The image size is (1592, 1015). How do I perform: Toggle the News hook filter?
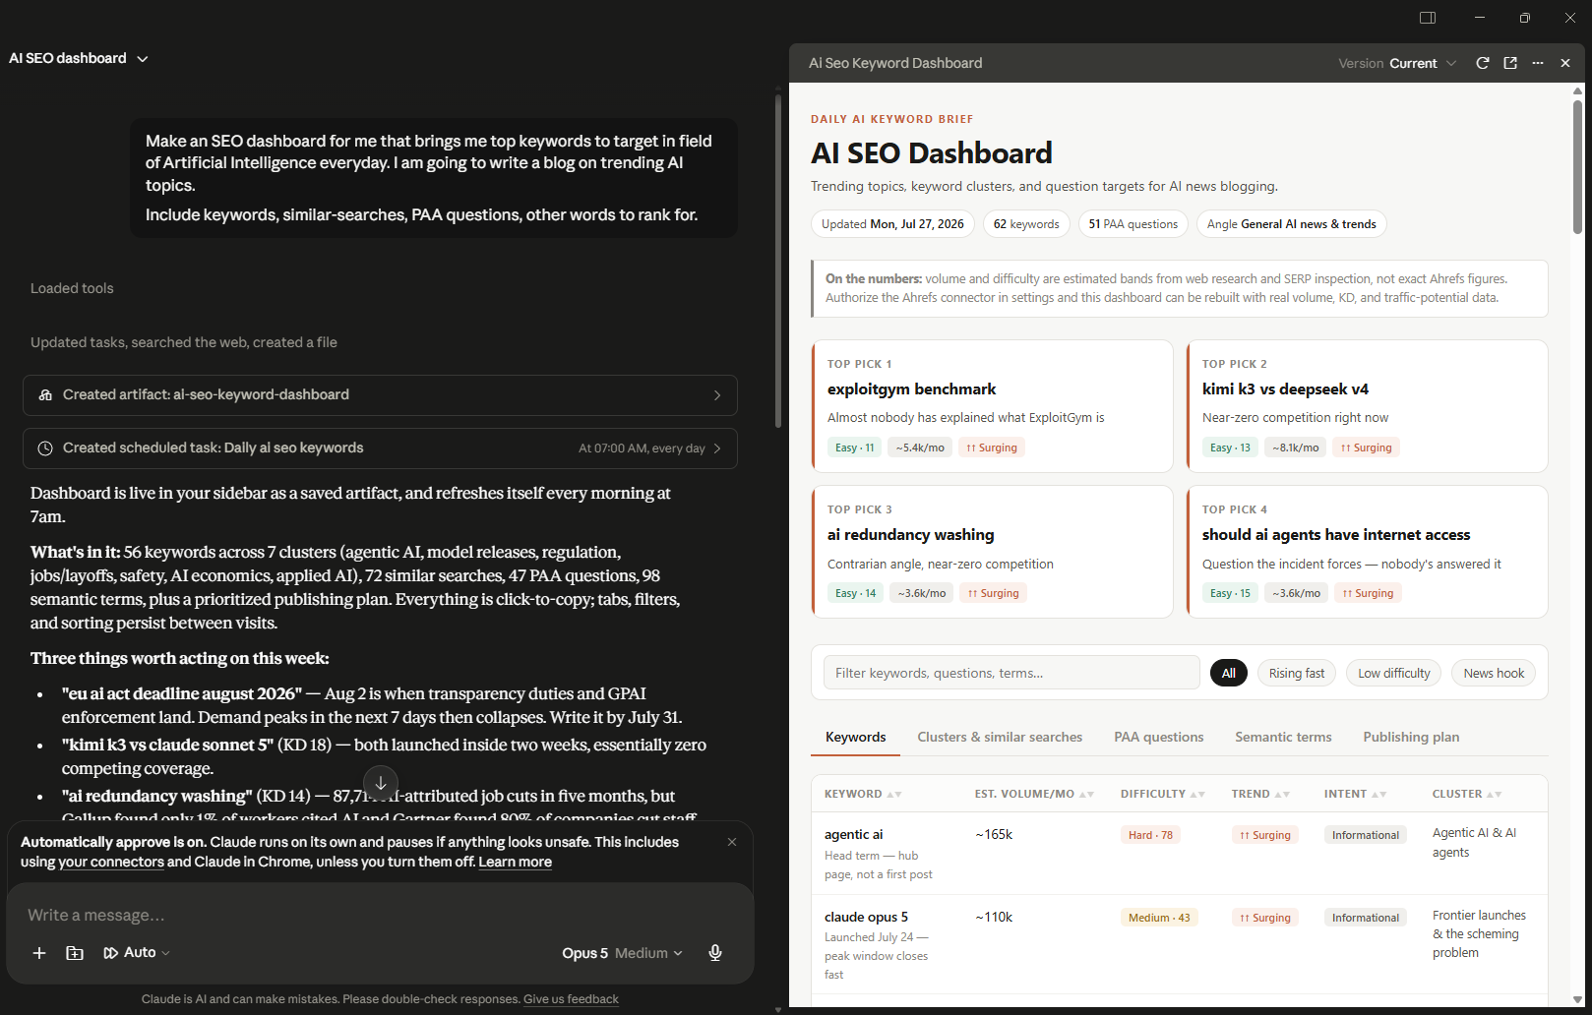coord(1494,673)
